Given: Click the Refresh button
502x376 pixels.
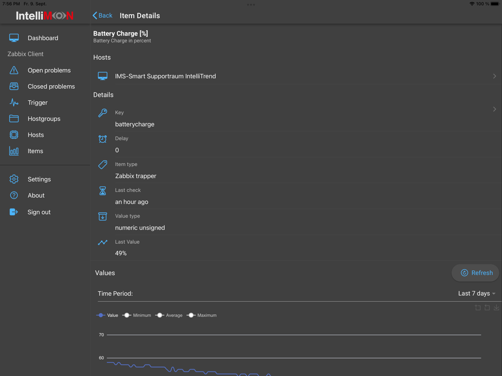Looking at the screenshot, I should [x=475, y=273].
